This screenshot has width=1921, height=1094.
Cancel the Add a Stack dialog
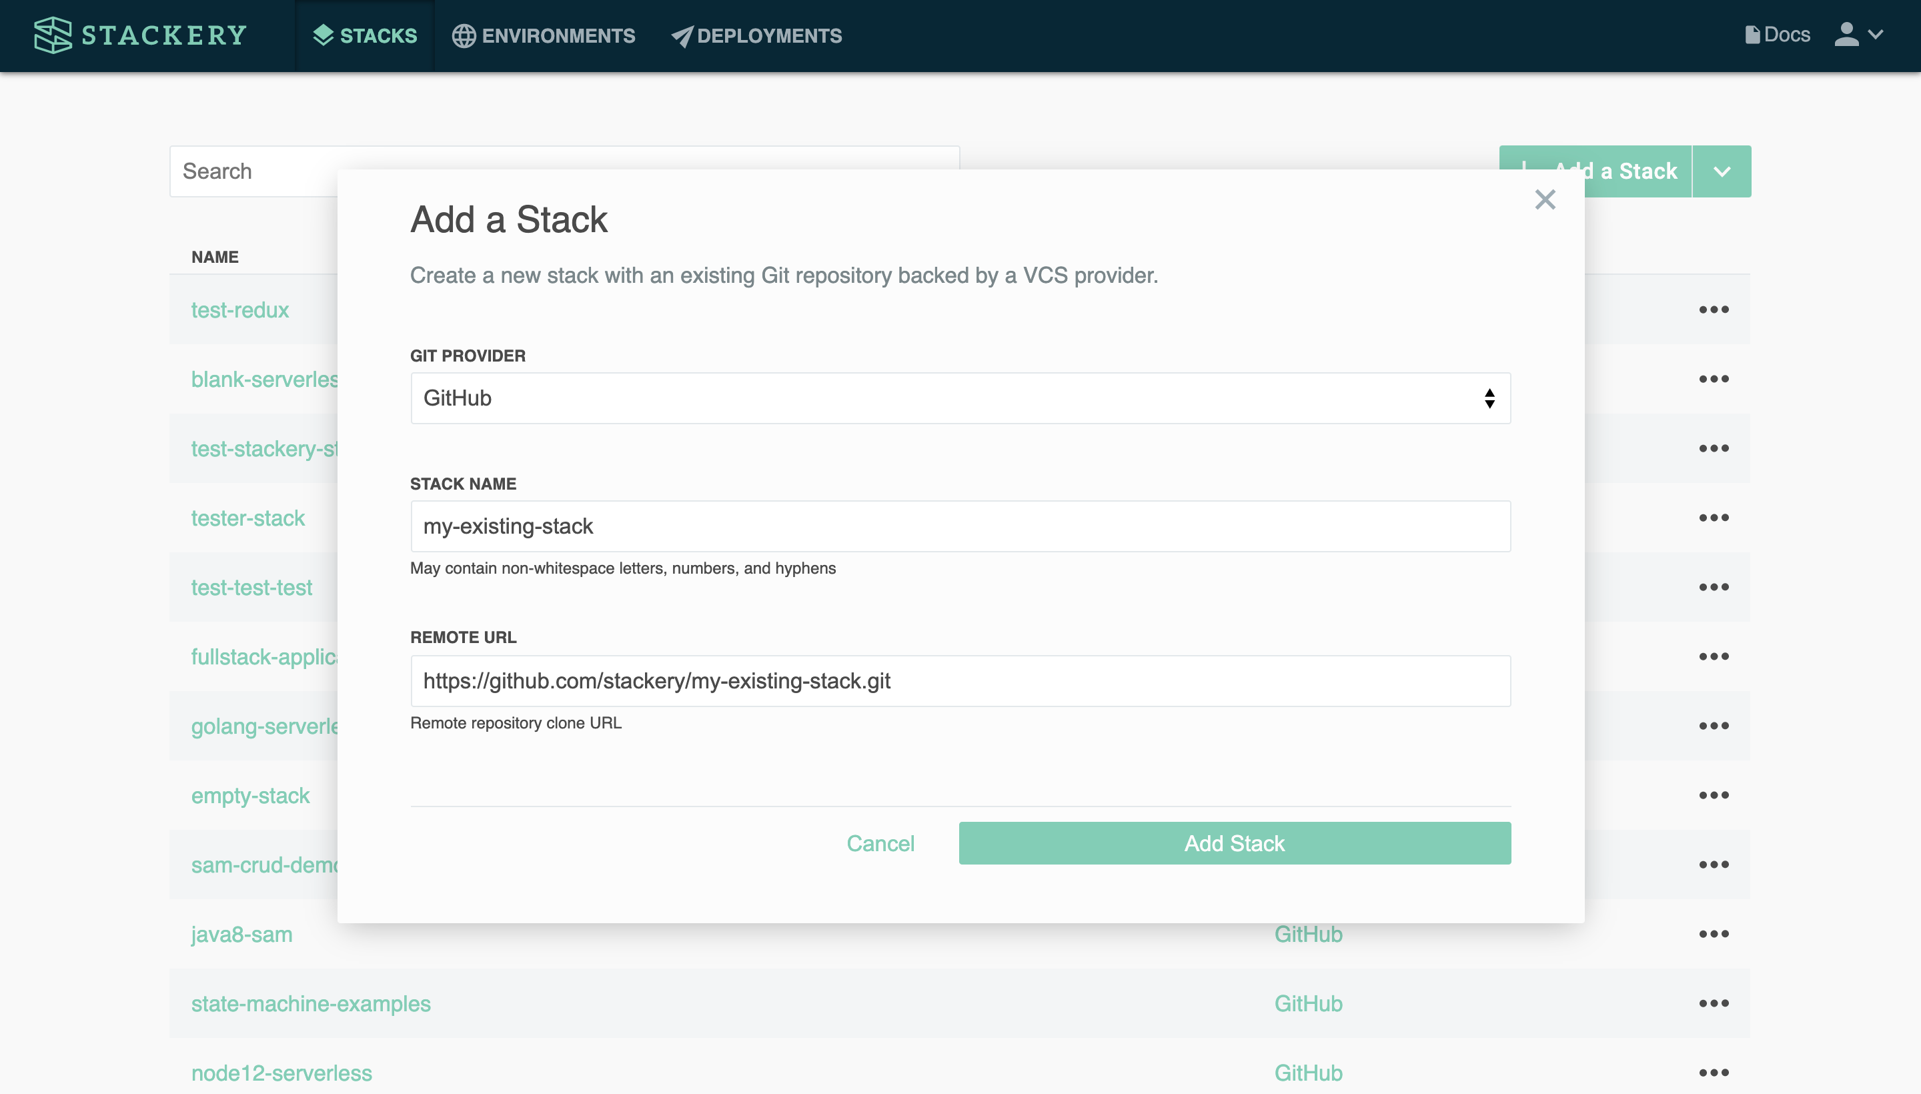click(880, 843)
